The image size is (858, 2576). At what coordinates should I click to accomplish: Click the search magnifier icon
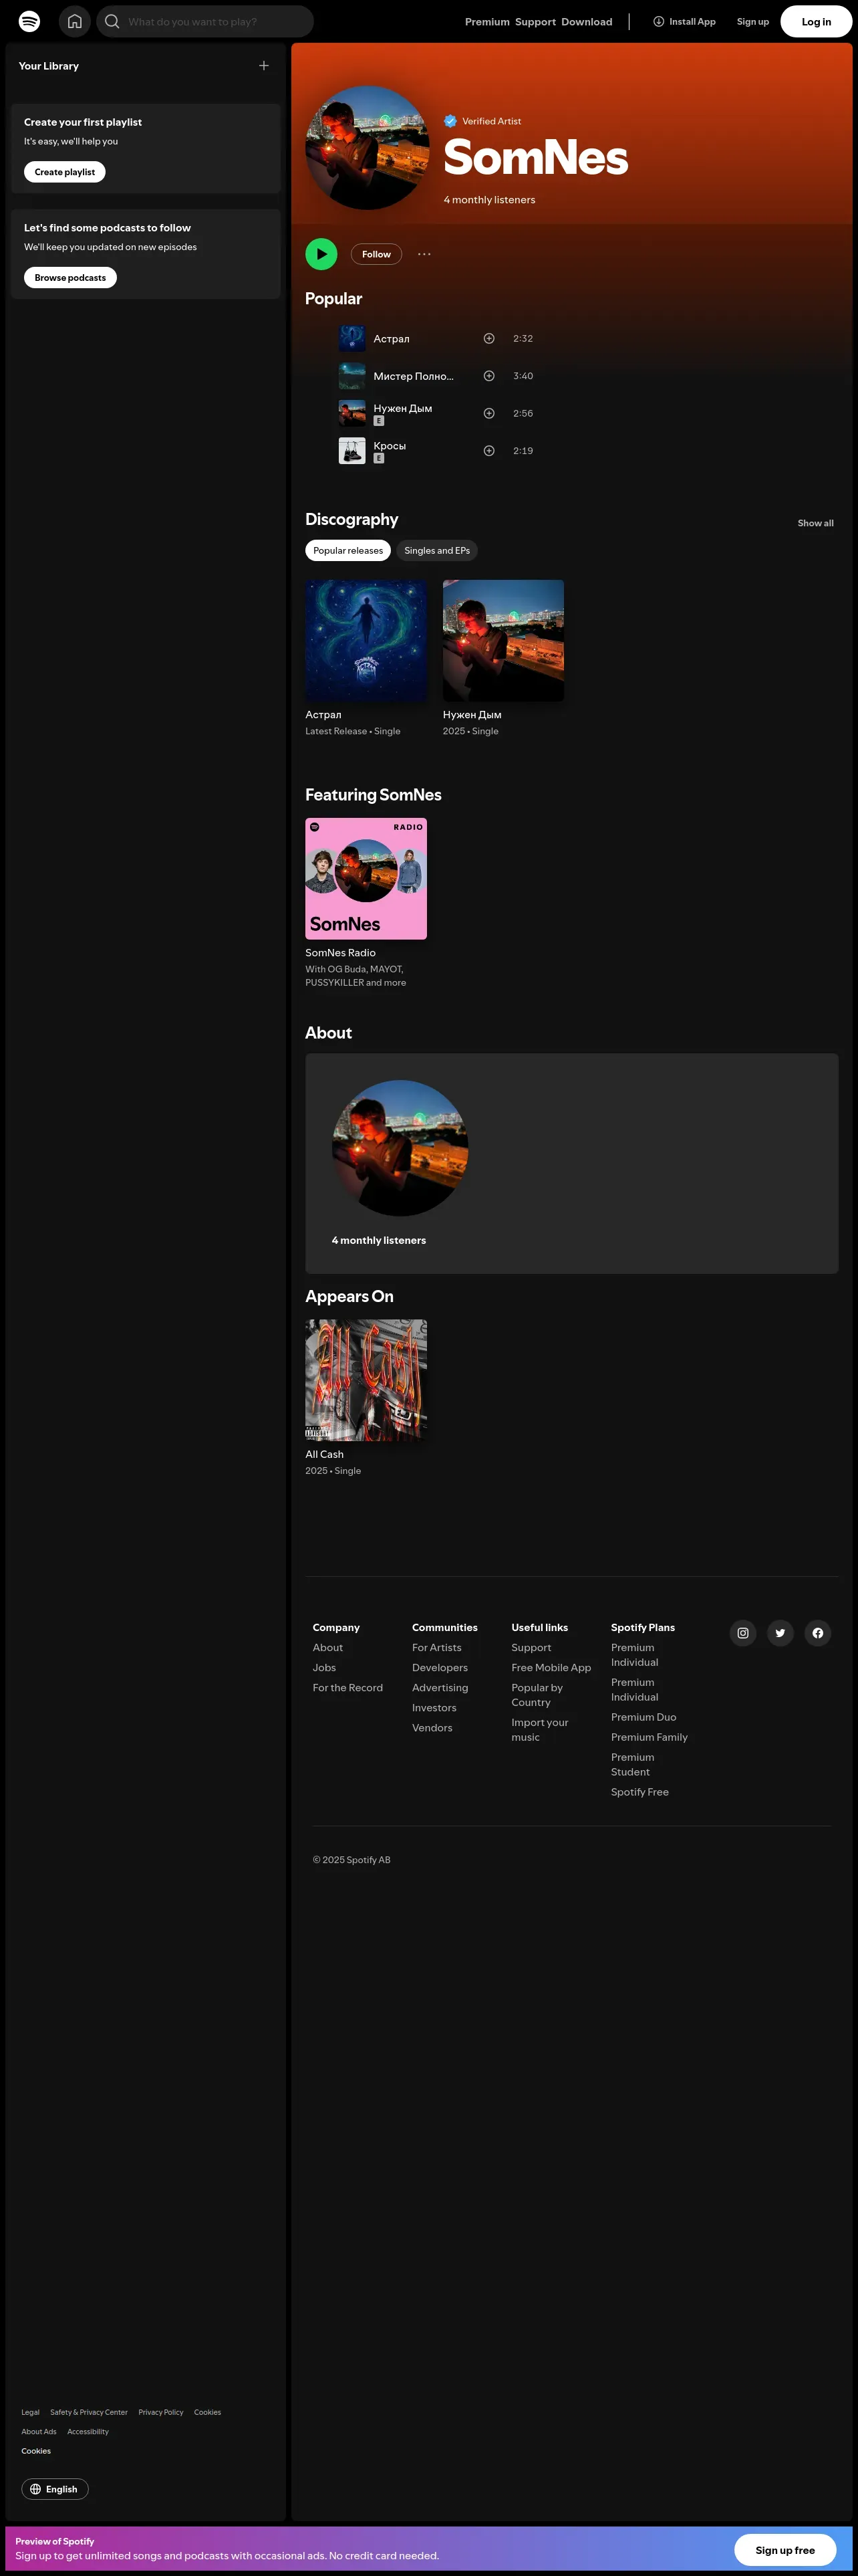click(112, 21)
